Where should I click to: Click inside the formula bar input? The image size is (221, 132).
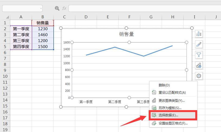(144, 8)
